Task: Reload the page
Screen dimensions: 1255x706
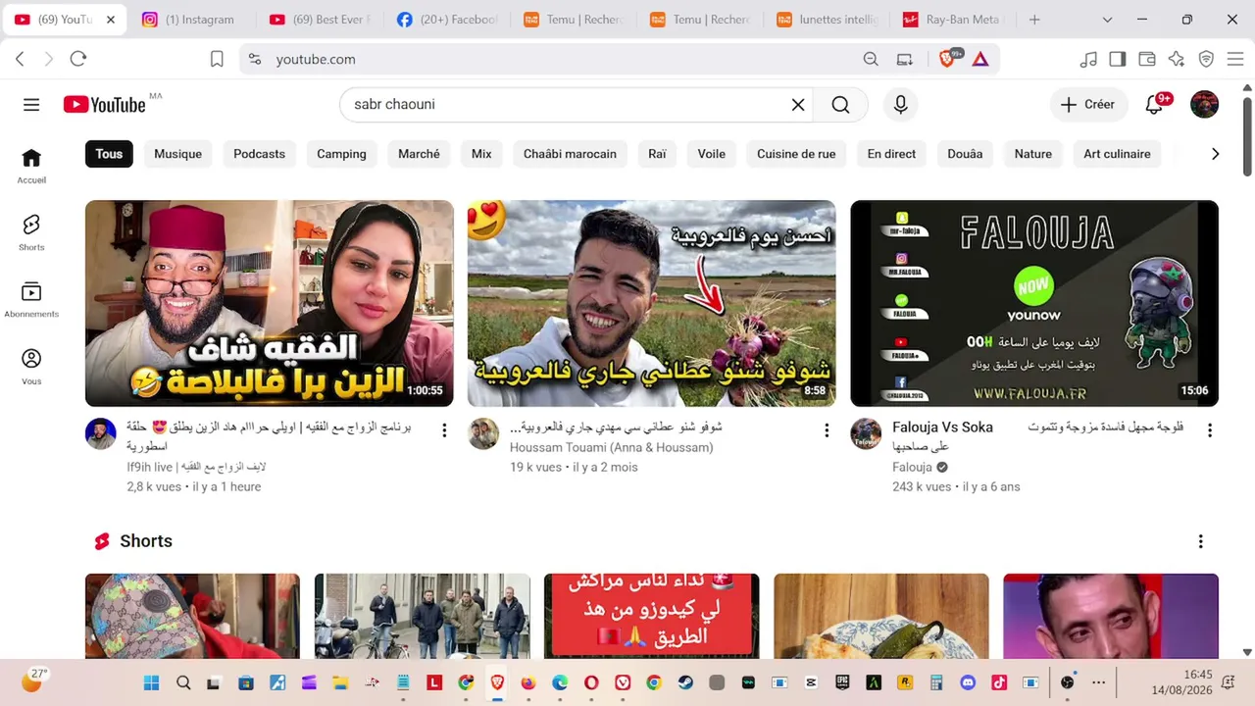Action: tap(78, 59)
